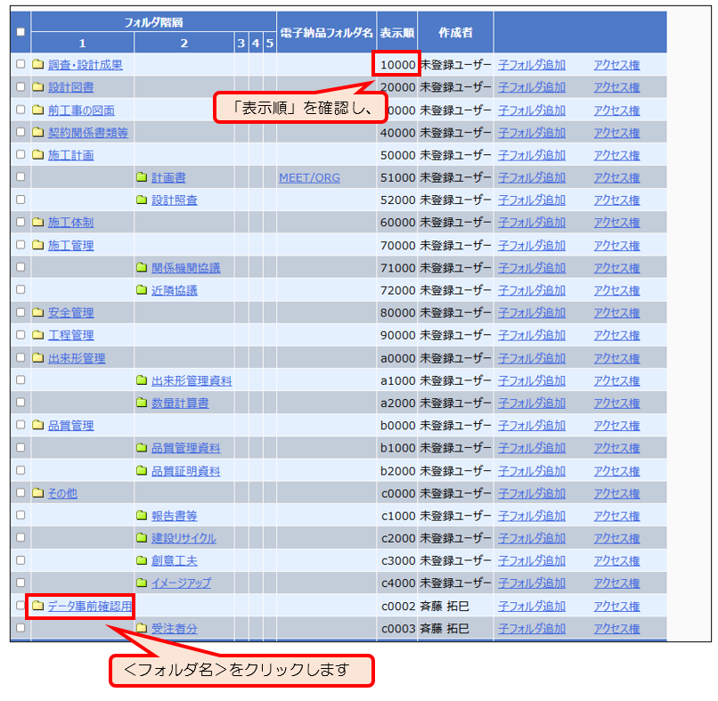
Task: Check the box for 設計図書 row
Action: click(x=20, y=87)
